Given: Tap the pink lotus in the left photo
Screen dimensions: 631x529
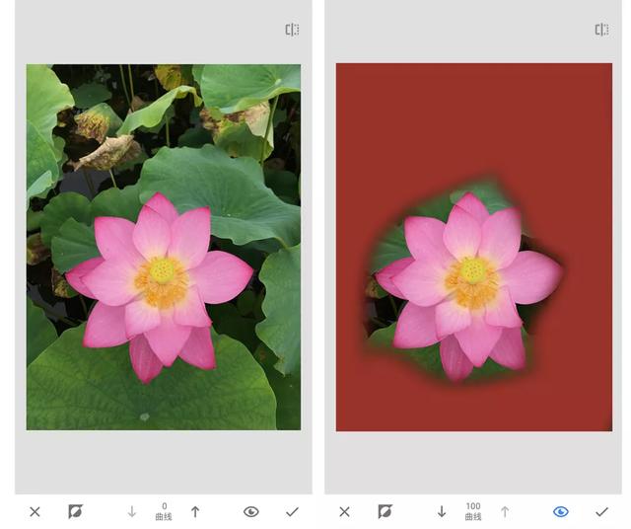Looking at the screenshot, I should point(159,282).
